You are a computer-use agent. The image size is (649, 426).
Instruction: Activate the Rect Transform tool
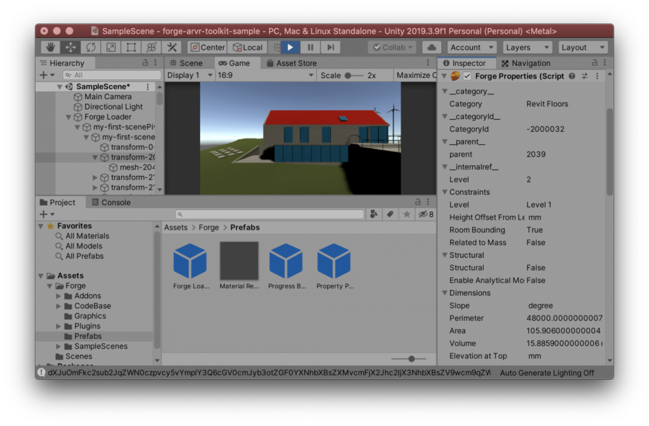(x=131, y=47)
